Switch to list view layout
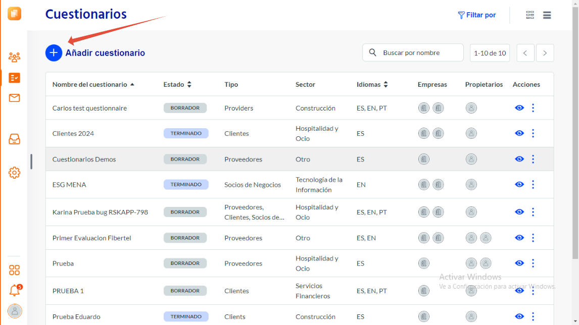This screenshot has height=325, width=579. pyautogui.click(x=547, y=15)
